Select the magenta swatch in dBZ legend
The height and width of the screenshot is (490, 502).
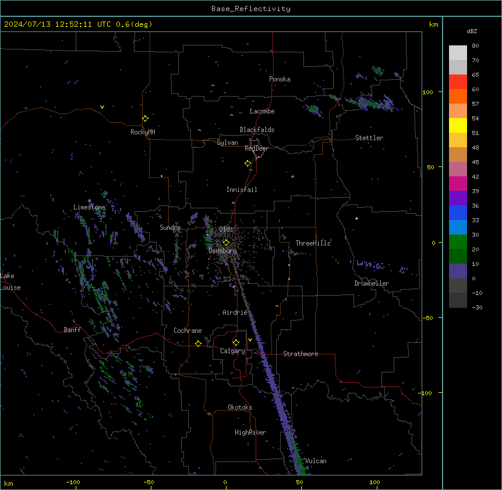click(458, 183)
